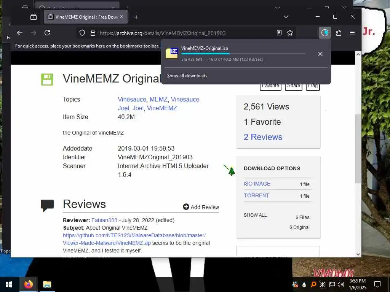The image size is (390, 292).
Task: Open Firefox View icon in tab bar
Action: coord(34,17)
